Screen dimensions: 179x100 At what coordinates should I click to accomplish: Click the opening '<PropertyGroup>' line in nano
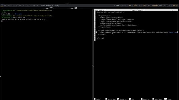point(104,16)
